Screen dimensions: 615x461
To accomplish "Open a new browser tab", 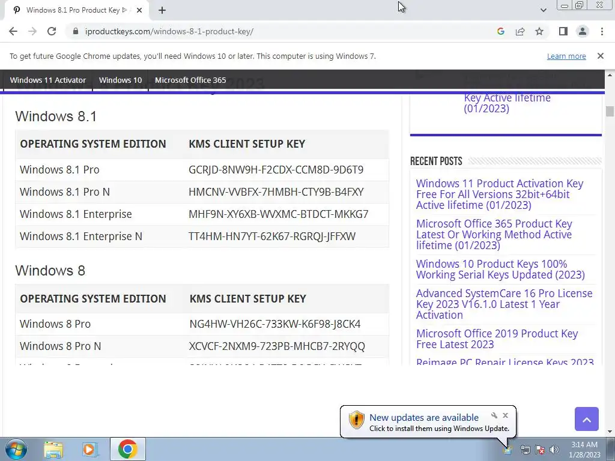I will [162, 10].
